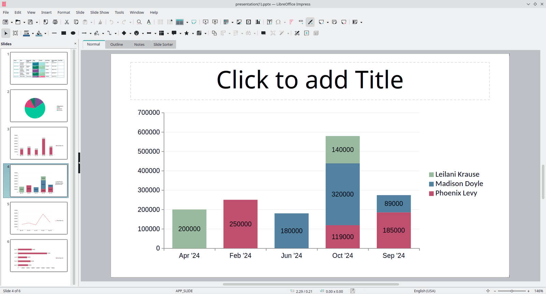The width and height of the screenshot is (546, 294).
Task: Click the Find and Replace magnifier icon
Action: [x=139, y=22]
